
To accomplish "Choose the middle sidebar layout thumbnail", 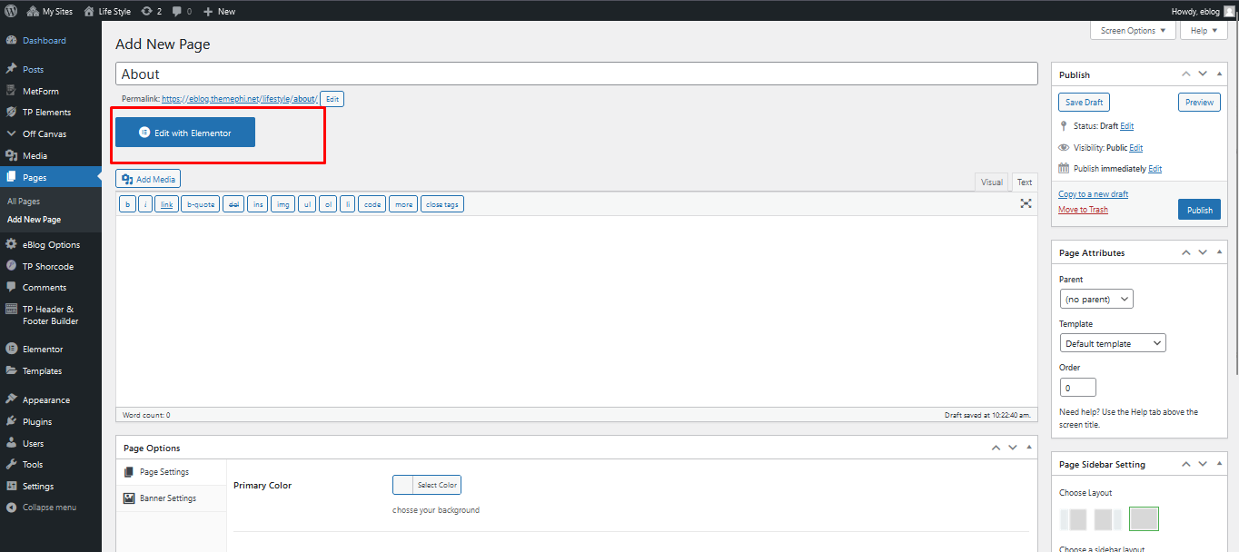I will click(x=1108, y=519).
